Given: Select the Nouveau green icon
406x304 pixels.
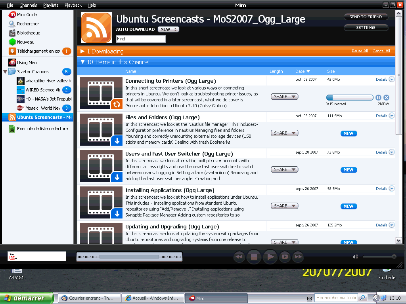Looking at the screenshot, I should pos(12,42).
